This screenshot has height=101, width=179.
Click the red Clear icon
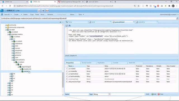click(159, 94)
